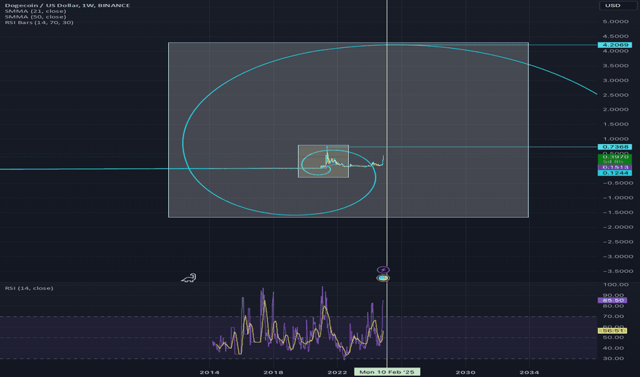Click the 2.0000 price axis label

[x=615, y=110]
